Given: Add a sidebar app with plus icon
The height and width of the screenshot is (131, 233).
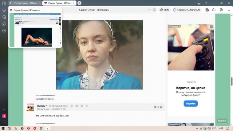Looking at the screenshot, I should click(x=4, y=109).
